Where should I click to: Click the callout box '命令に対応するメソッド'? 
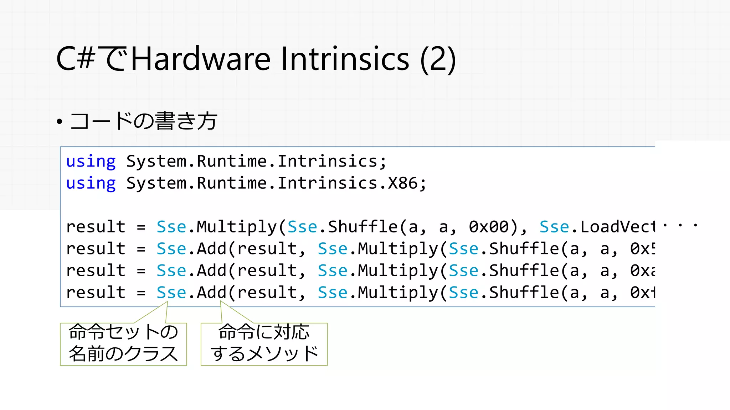tap(264, 344)
